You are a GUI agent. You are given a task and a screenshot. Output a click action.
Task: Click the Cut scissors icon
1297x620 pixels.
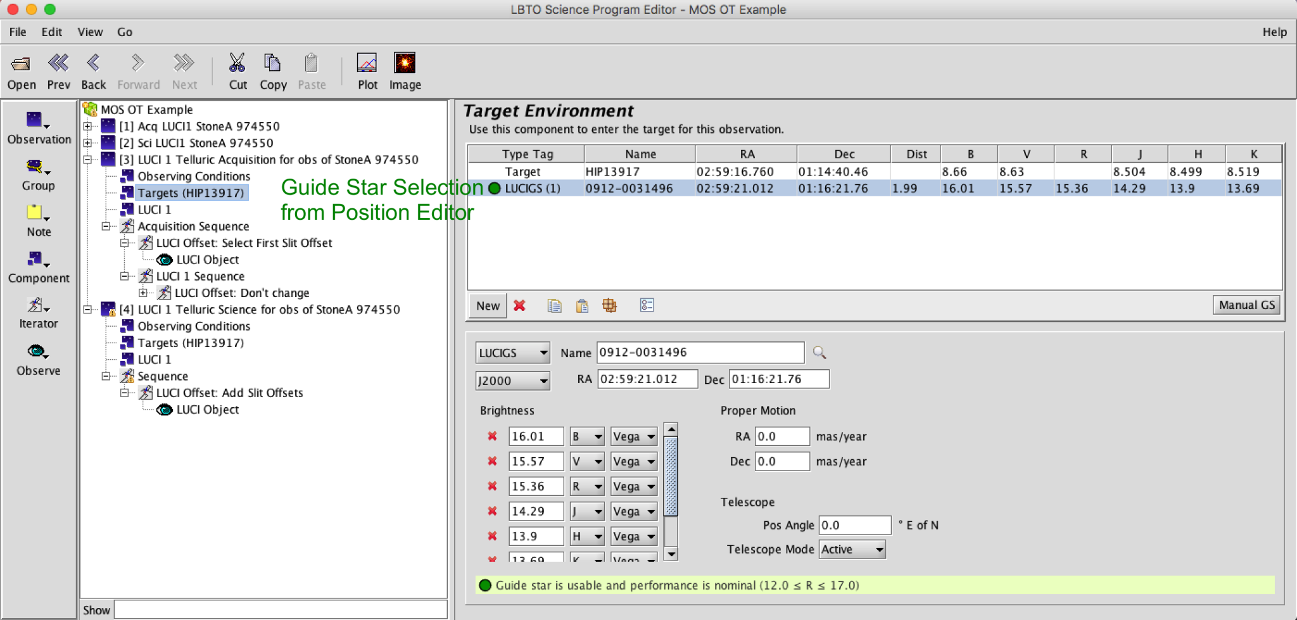click(x=237, y=63)
